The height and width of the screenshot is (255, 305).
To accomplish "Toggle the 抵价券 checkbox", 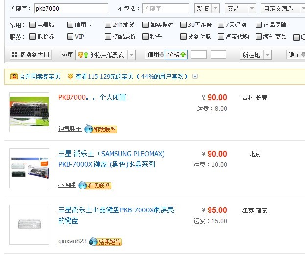I will [x=32, y=36].
